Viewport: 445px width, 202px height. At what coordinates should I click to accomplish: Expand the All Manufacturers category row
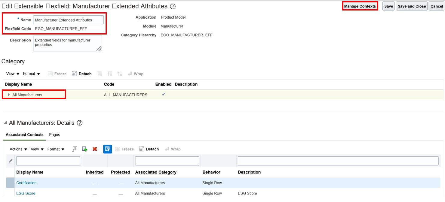click(9, 95)
